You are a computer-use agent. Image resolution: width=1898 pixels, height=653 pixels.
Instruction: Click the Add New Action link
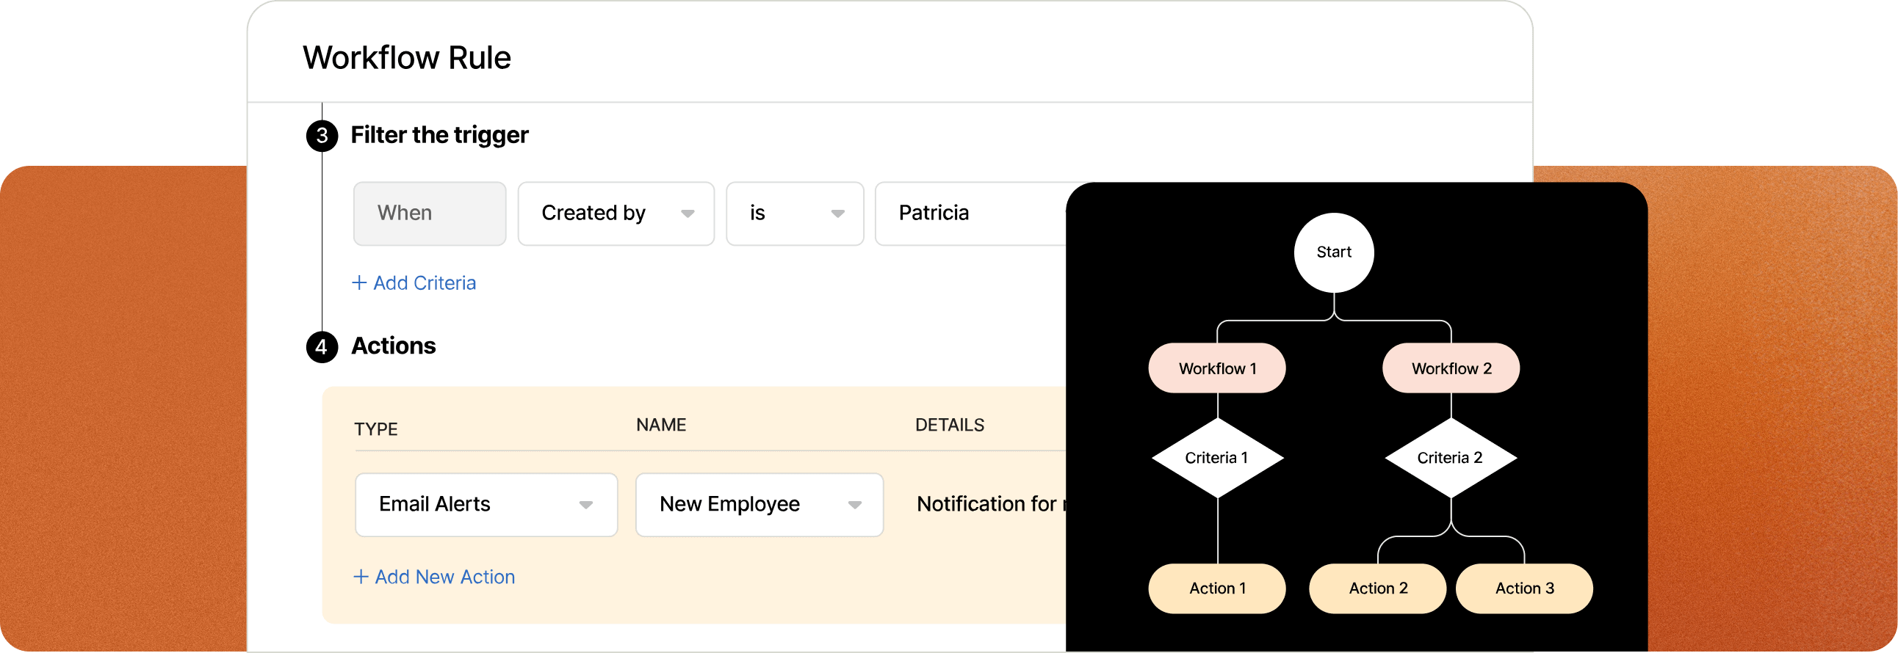(444, 577)
